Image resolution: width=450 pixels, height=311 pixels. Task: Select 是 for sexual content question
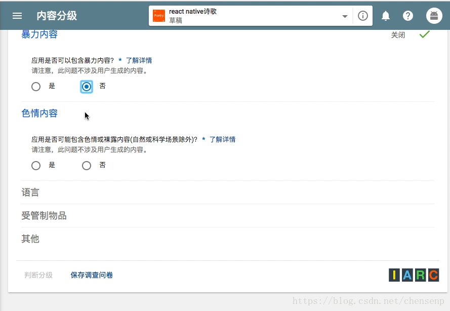(x=36, y=166)
